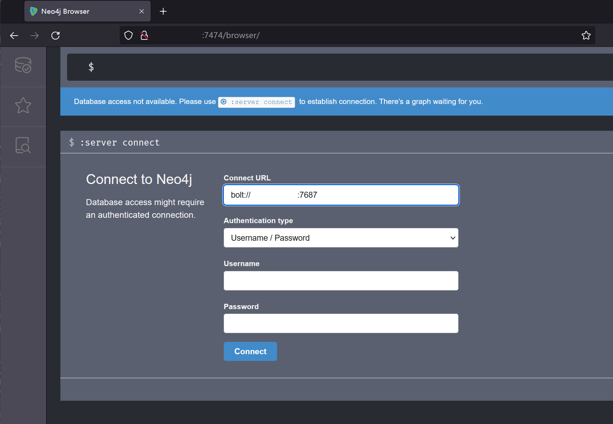Open the Authentication type dropdown
The height and width of the screenshot is (424, 613).
[x=341, y=238]
